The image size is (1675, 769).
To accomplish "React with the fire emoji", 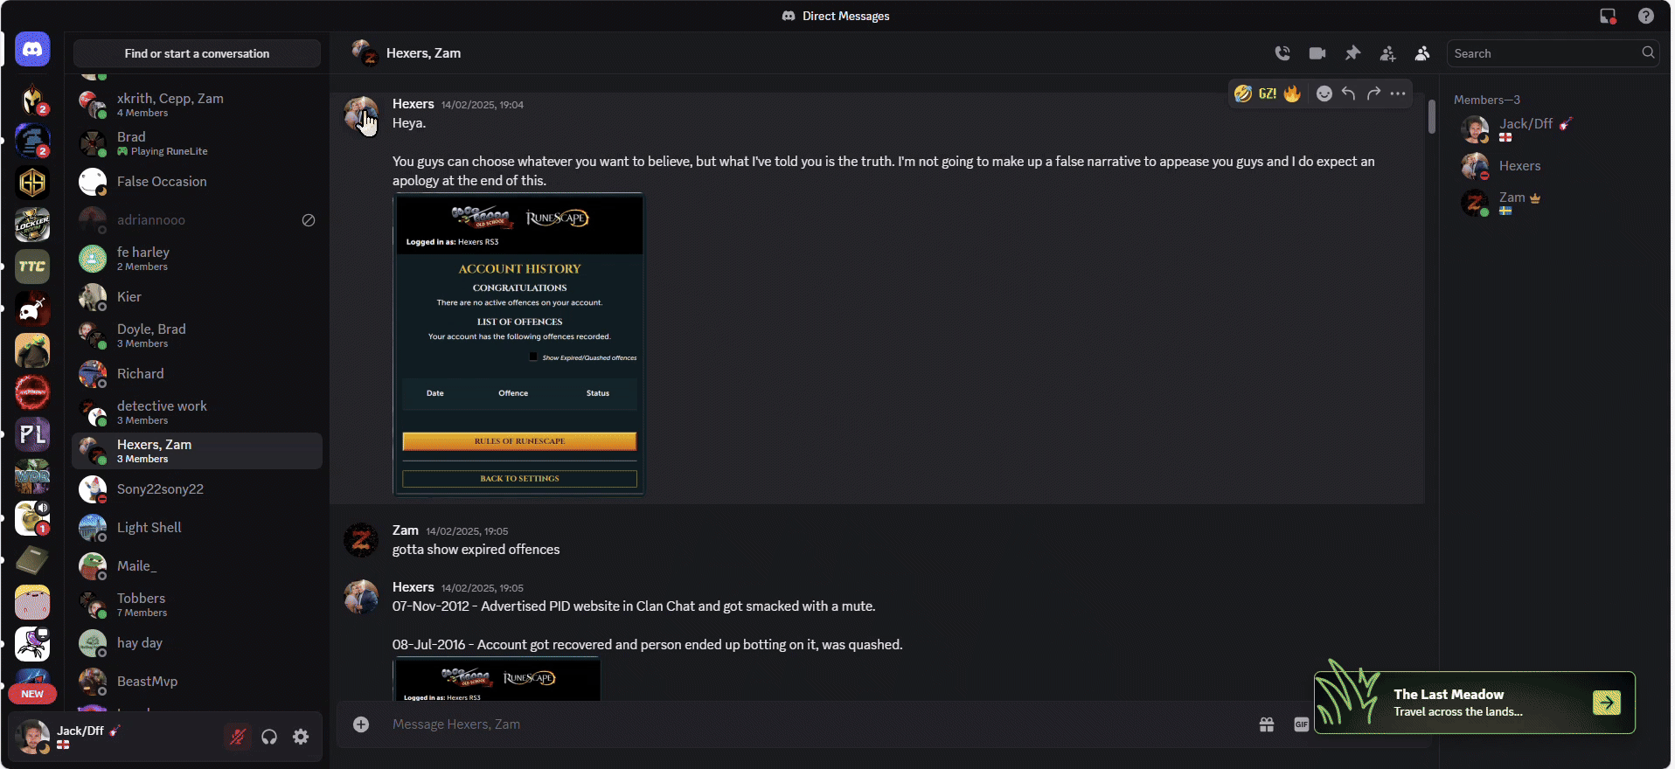I will (1292, 94).
